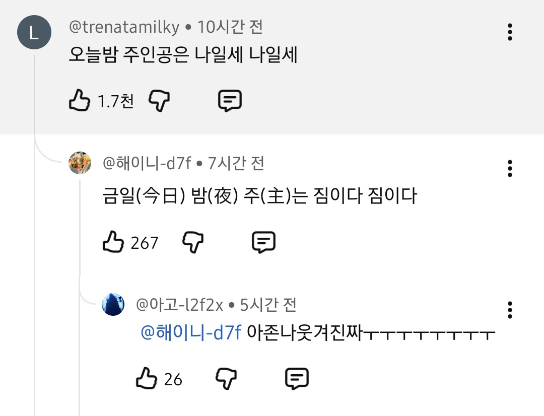544x416 pixels.
Task: Open more options for @아고-l2f2x reply
Action: click(510, 310)
